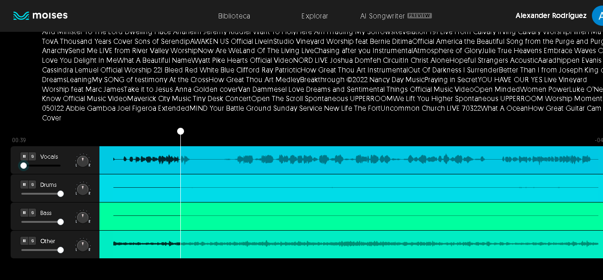Click the Other pan knob
The image size is (603, 280).
[x=82, y=246]
